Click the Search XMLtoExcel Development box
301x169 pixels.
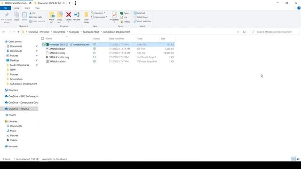tap(274, 32)
